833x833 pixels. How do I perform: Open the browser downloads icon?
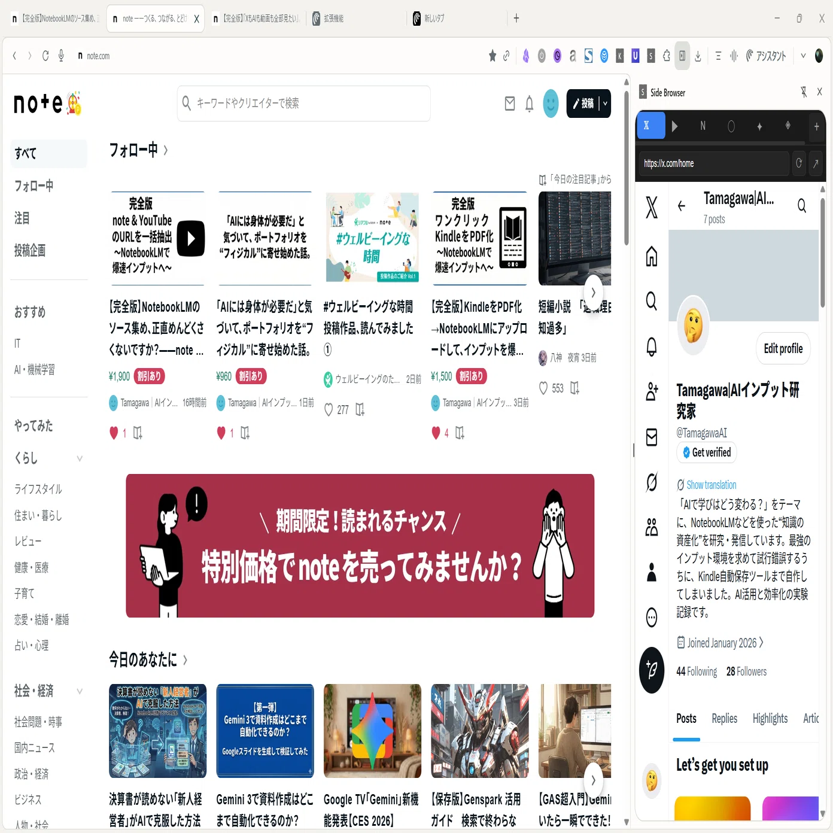tap(698, 57)
